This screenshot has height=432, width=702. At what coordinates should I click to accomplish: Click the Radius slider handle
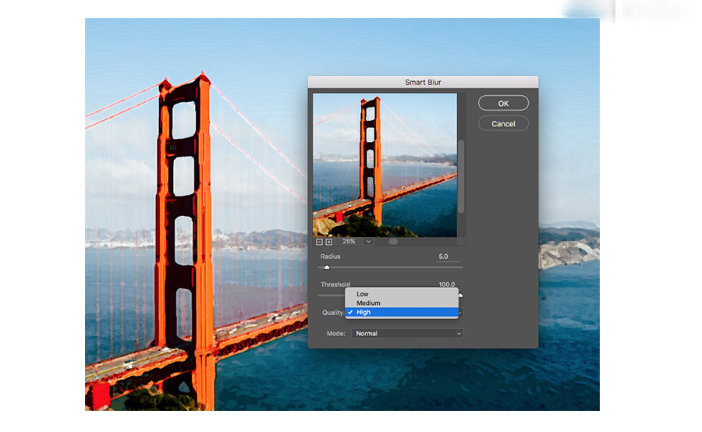327,267
